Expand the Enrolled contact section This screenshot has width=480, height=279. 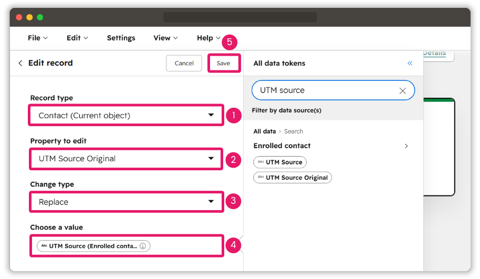[406, 146]
